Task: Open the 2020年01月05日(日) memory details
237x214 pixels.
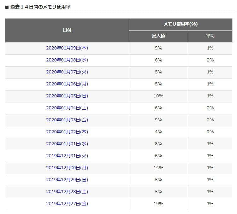Action: 67,96
